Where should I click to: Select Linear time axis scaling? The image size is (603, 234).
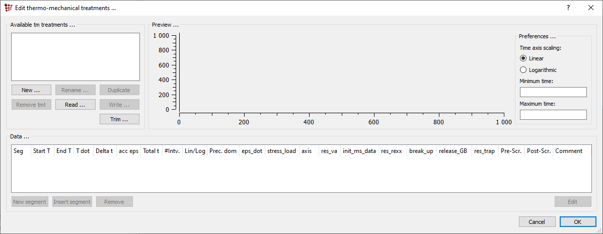[523, 58]
